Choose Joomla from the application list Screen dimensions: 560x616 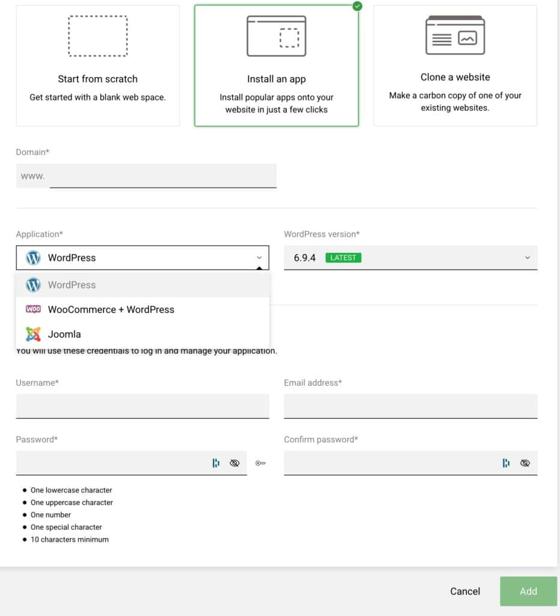143,334
